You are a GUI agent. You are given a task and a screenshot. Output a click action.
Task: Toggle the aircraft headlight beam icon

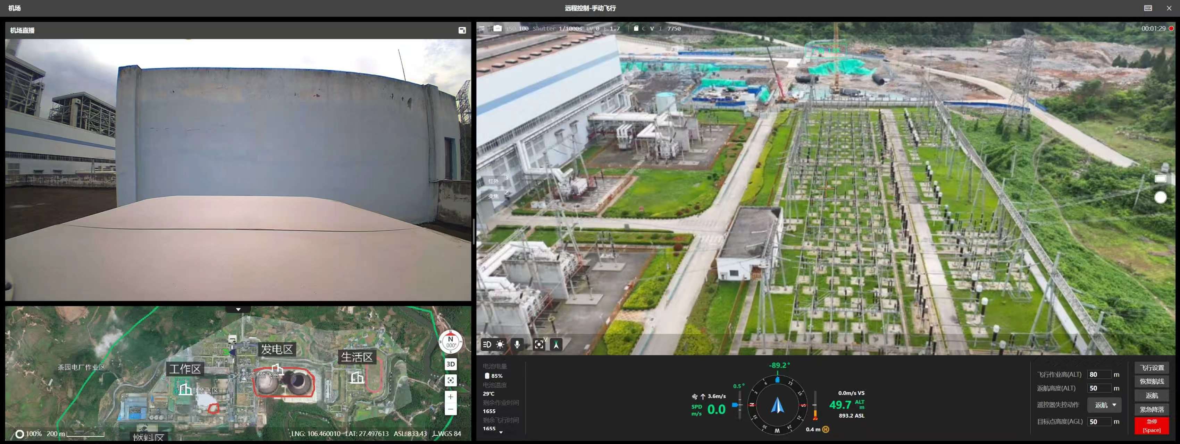click(487, 345)
